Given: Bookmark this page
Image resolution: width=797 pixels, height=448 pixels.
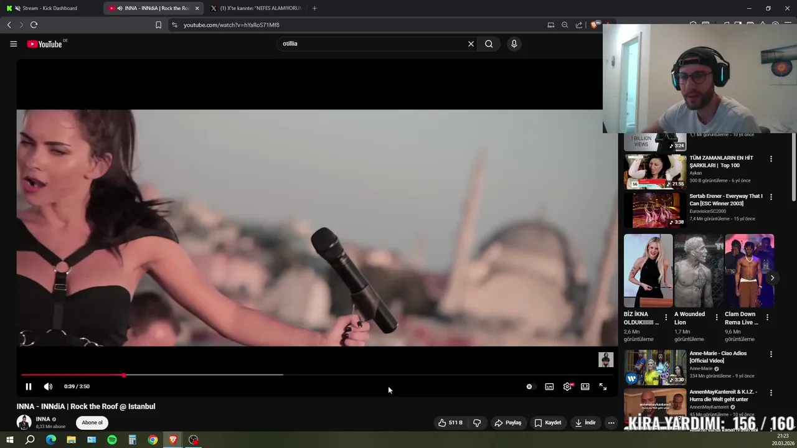Looking at the screenshot, I should click(158, 25).
